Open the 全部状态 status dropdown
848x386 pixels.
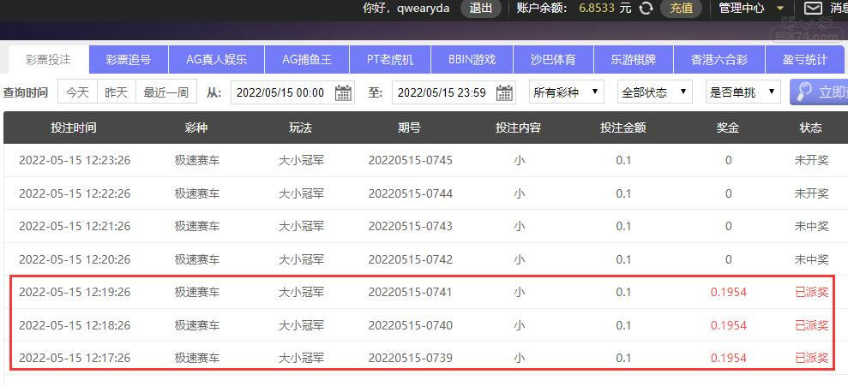[656, 92]
